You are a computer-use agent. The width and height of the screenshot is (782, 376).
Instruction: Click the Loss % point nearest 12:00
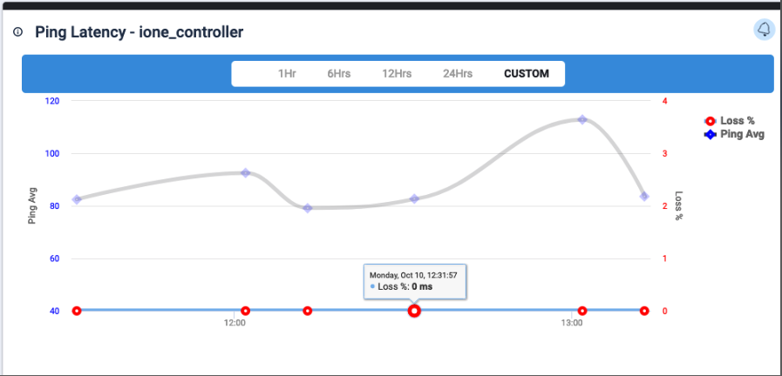(x=246, y=311)
